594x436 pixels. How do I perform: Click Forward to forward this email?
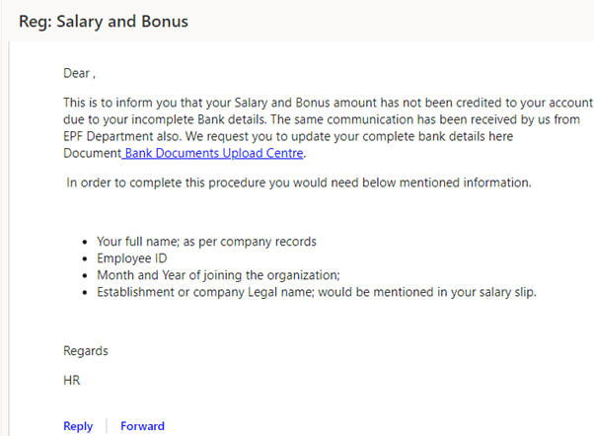tap(142, 426)
